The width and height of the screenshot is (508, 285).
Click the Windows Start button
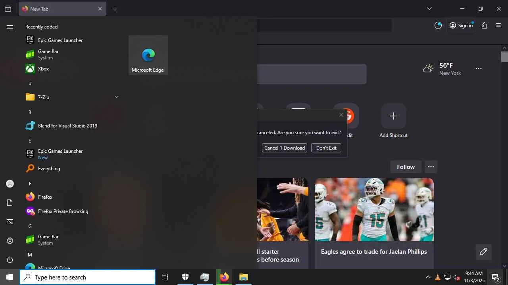coord(10,277)
